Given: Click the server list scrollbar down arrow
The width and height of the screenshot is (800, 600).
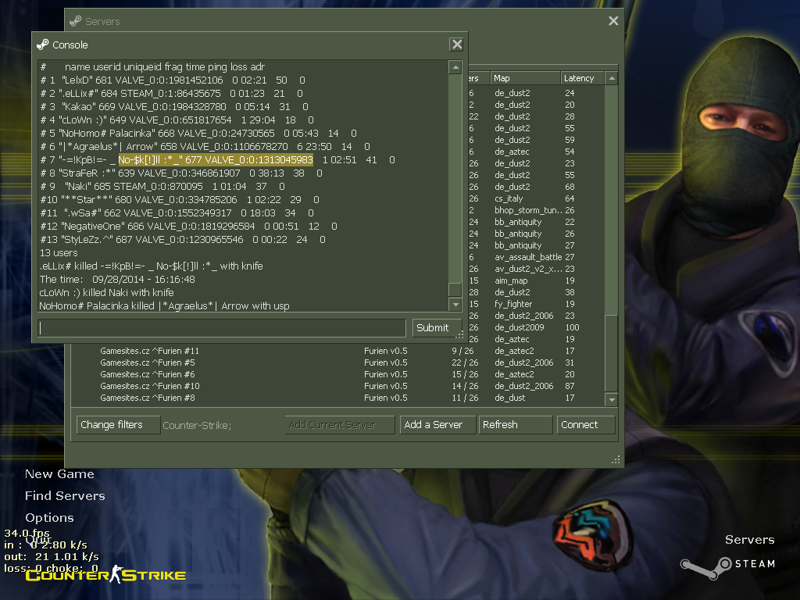Looking at the screenshot, I should click(x=612, y=399).
